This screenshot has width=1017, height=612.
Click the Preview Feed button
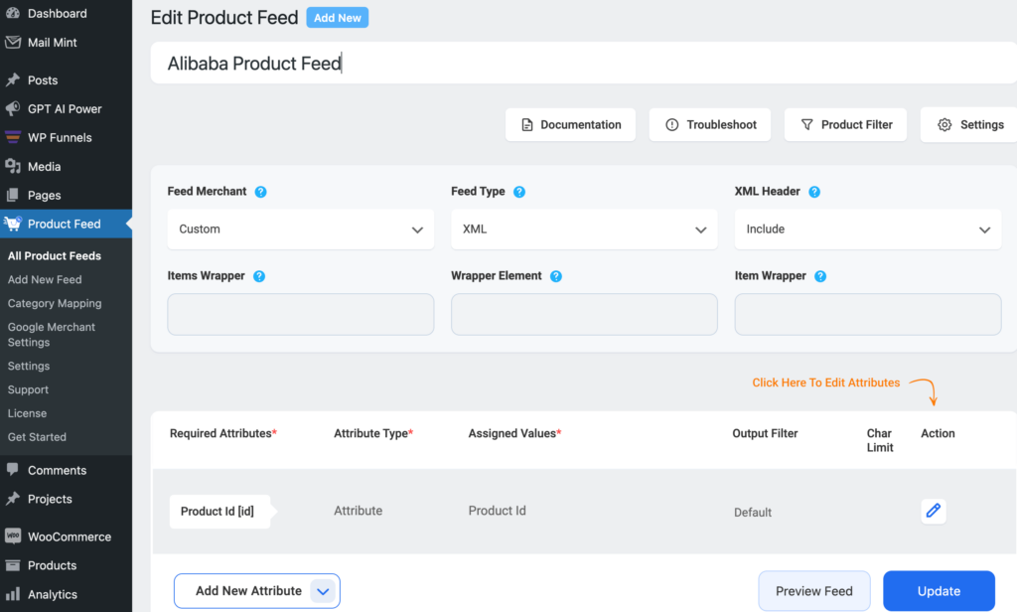click(814, 591)
